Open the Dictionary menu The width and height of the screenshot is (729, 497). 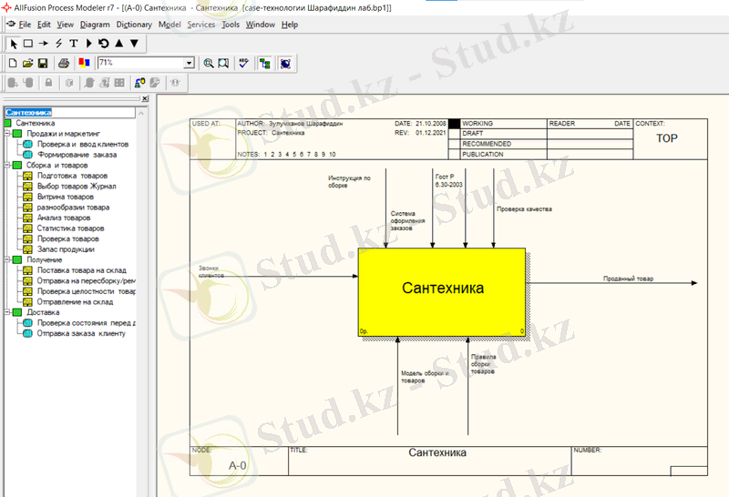[x=134, y=25]
